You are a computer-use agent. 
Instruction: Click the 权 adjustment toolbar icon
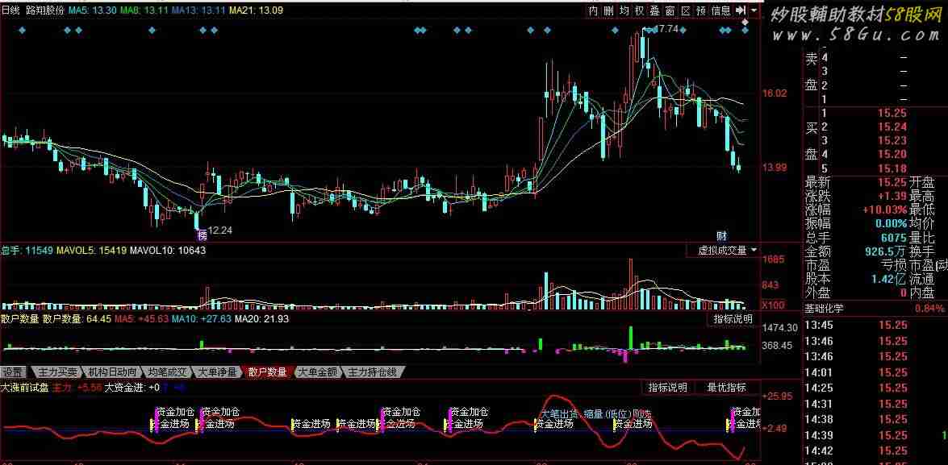coord(640,10)
